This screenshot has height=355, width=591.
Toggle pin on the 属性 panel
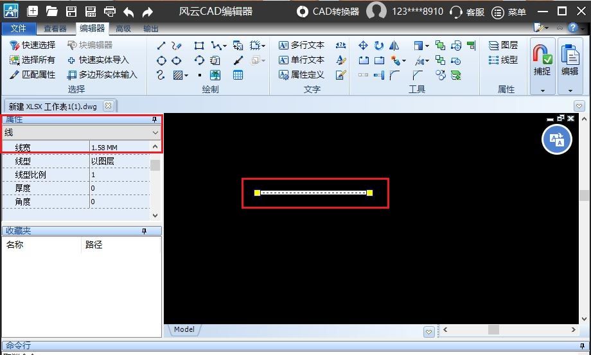click(154, 119)
